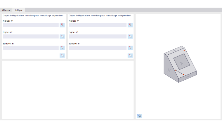The width and height of the screenshot is (222, 128).
Task: Switch to the Général tab
Action: click(6, 10)
